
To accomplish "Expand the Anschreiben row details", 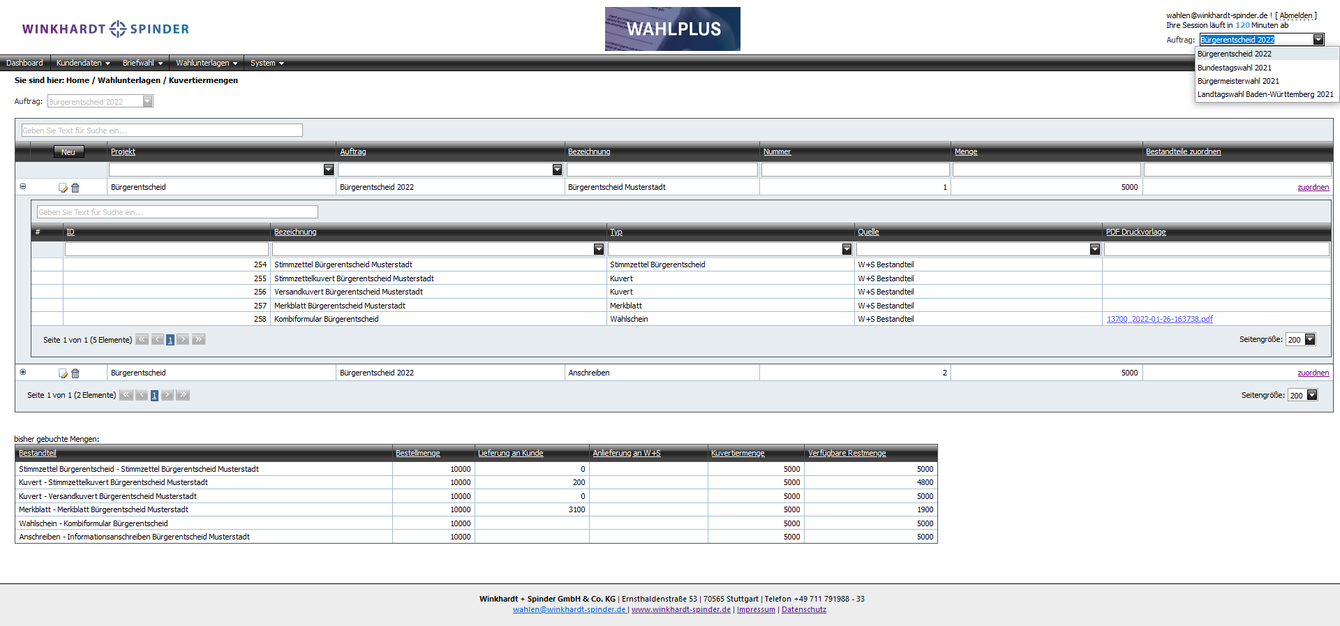I will pyautogui.click(x=23, y=372).
